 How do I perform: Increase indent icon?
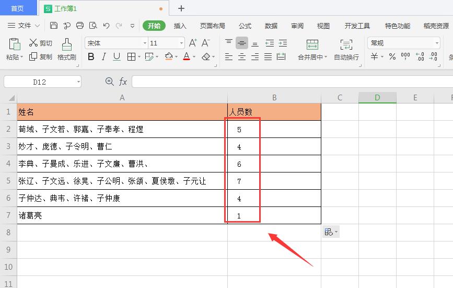point(283,43)
